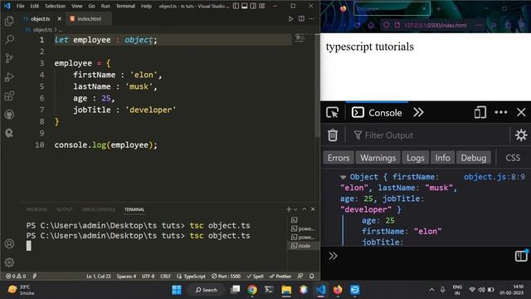Viewport: 531px width, 299px height.
Task: Select the object.ts editor tab
Action: pyautogui.click(x=40, y=18)
